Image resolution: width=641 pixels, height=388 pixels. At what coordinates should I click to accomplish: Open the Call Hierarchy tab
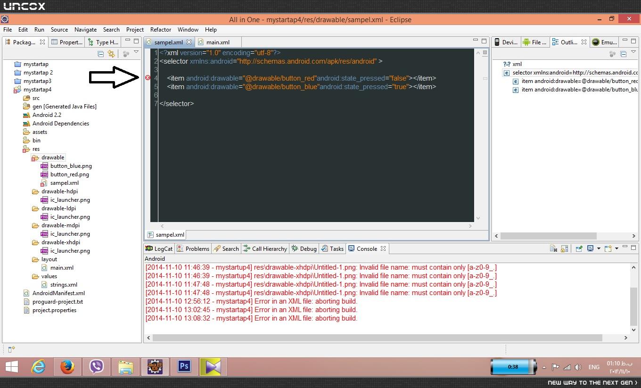click(265, 248)
